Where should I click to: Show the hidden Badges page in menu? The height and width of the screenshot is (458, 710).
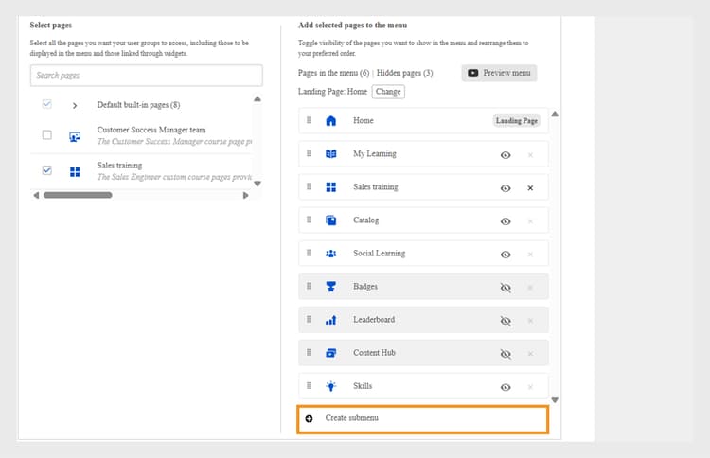coord(506,287)
